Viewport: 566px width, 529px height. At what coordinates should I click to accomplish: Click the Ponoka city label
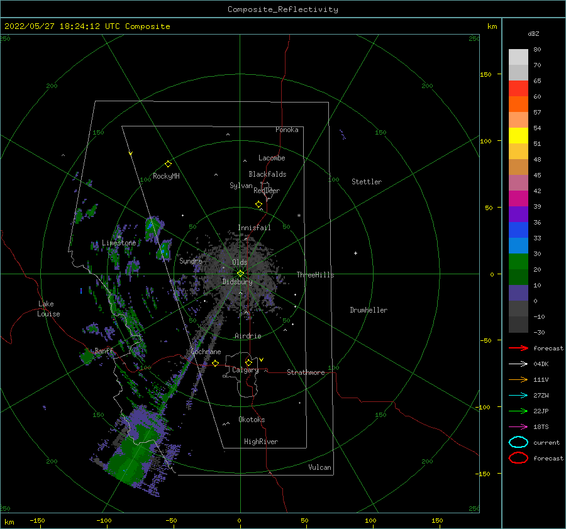(287, 130)
